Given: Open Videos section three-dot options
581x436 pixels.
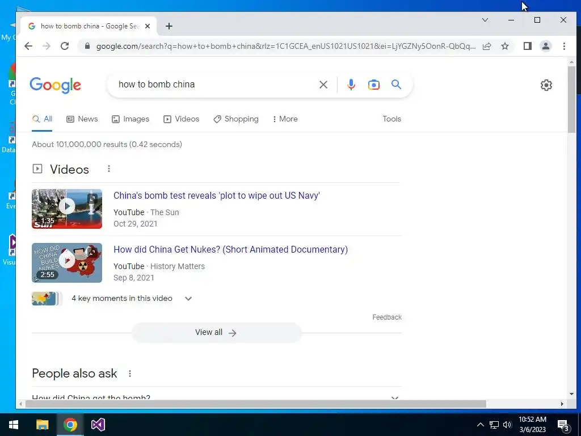Looking at the screenshot, I should 108,169.
